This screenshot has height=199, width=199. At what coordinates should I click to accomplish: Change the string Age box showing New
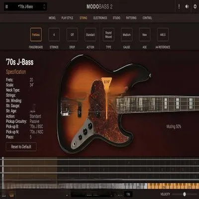point(145,35)
